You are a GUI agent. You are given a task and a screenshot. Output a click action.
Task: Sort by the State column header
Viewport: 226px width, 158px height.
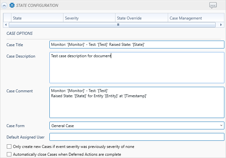tap(37, 18)
